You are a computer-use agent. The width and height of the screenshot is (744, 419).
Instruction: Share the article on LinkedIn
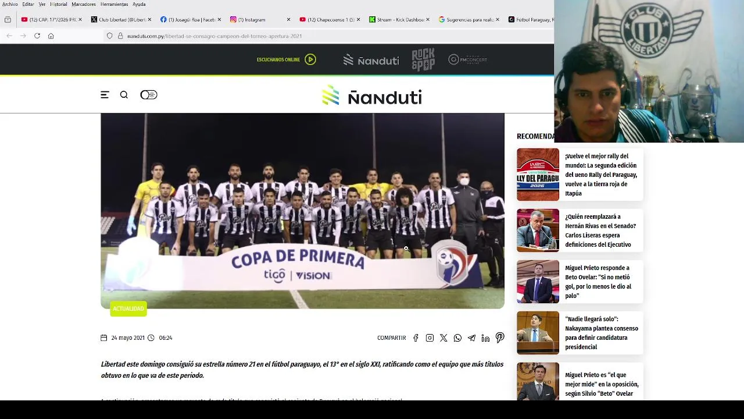(x=485, y=338)
